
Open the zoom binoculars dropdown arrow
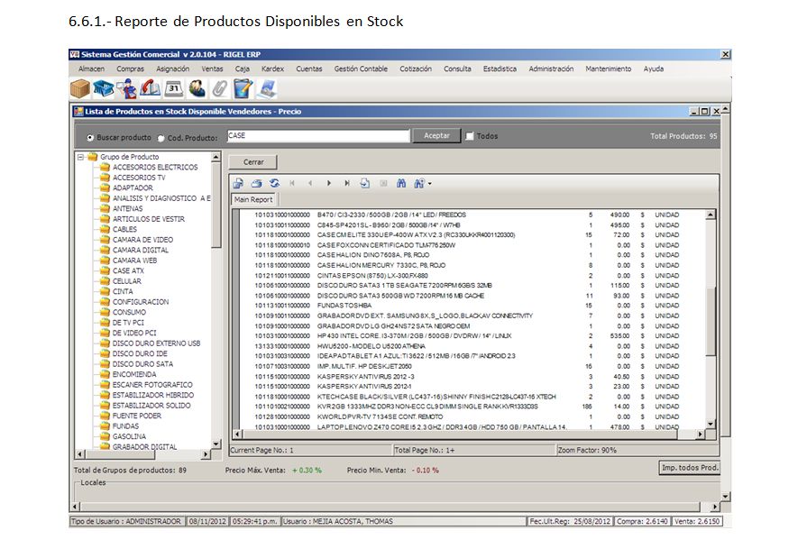click(430, 184)
